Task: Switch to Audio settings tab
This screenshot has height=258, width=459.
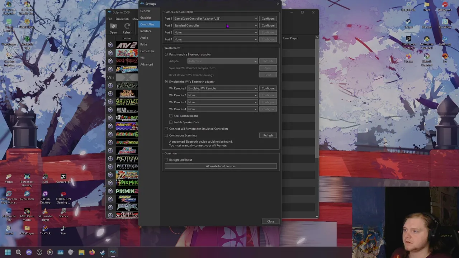Action: pyautogui.click(x=149, y=38)
